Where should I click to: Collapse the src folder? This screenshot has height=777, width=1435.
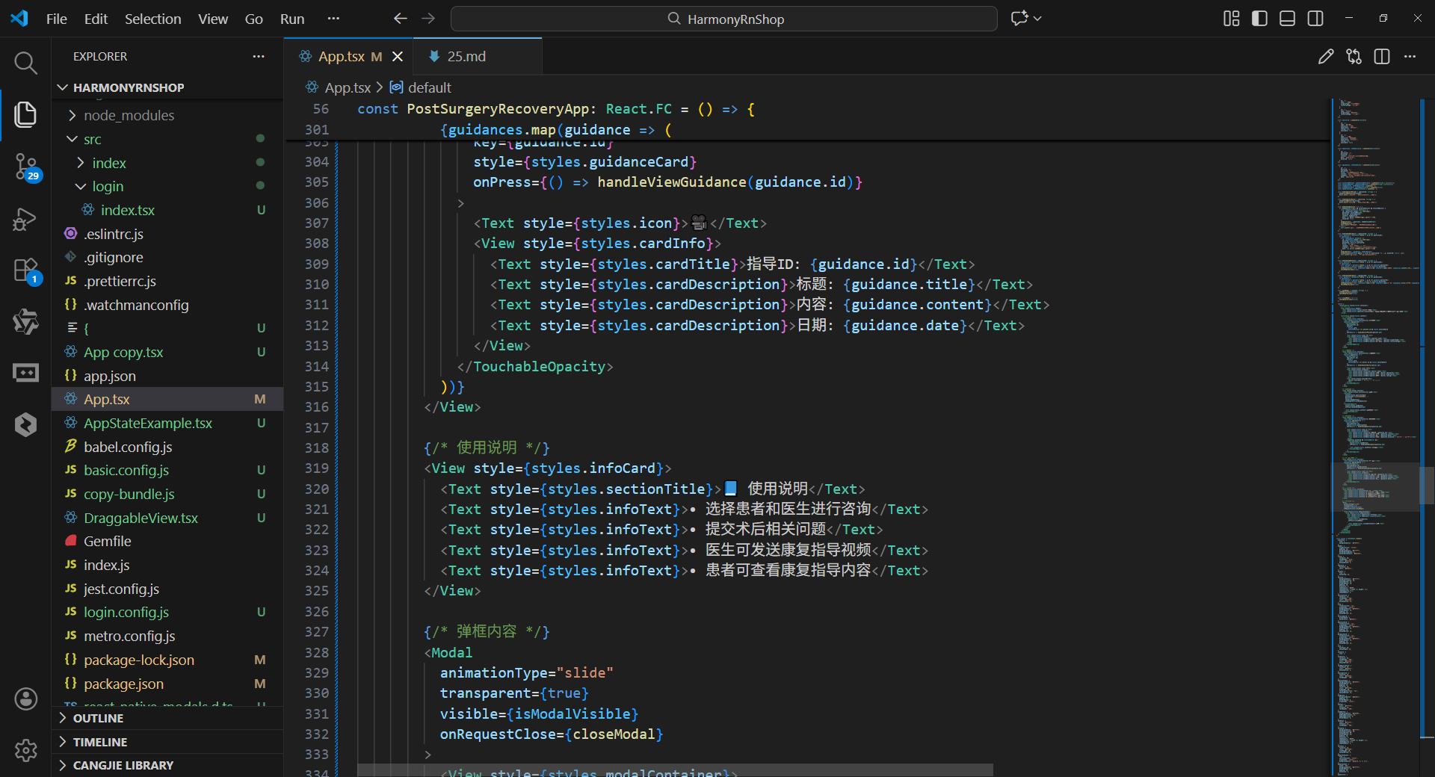point(167,139)
